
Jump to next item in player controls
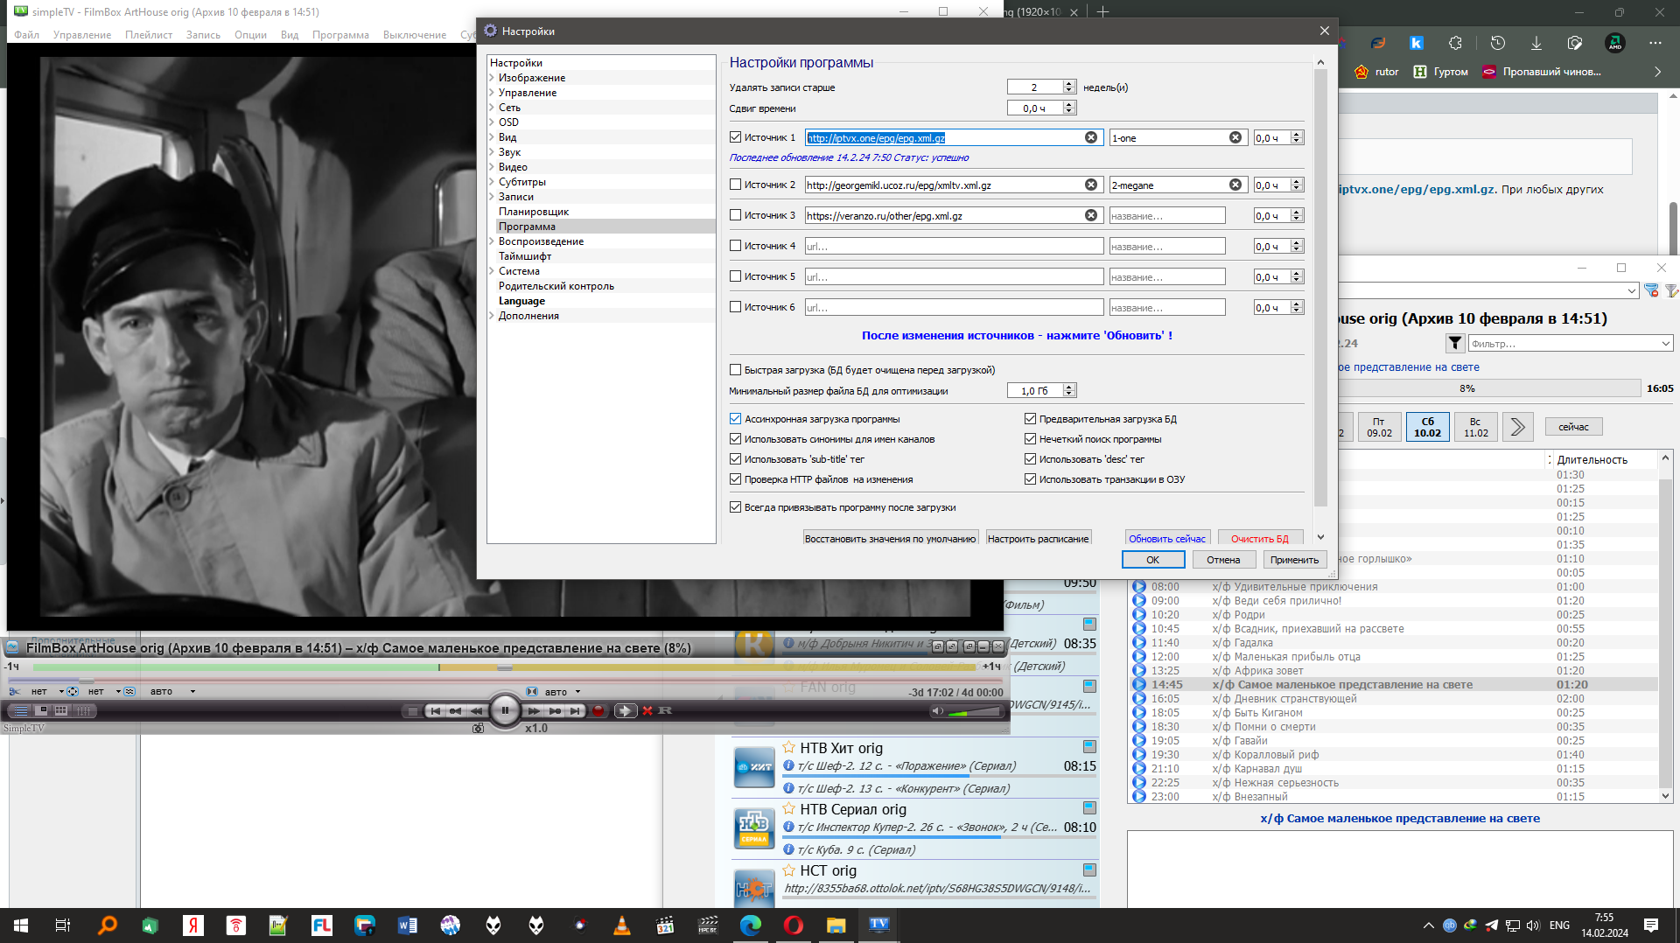[575, 711]
